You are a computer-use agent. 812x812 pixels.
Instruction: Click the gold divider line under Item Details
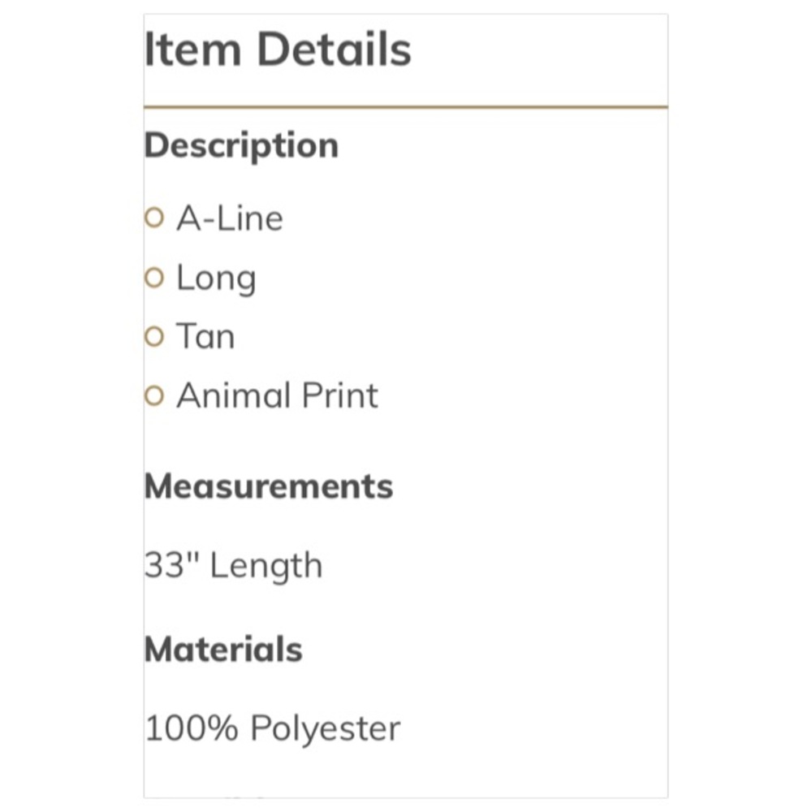(x=406, y=107)
